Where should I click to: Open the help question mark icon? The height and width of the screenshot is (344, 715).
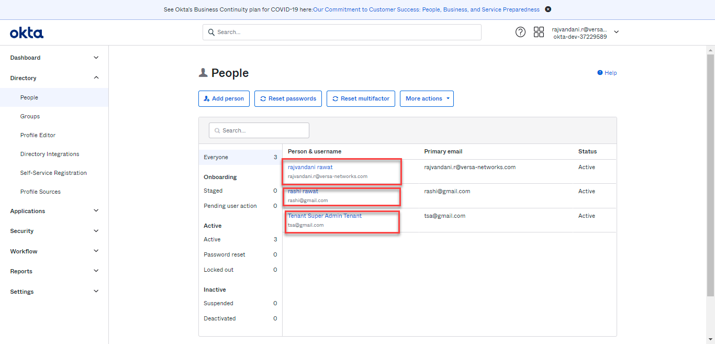[x=520, y=32]
